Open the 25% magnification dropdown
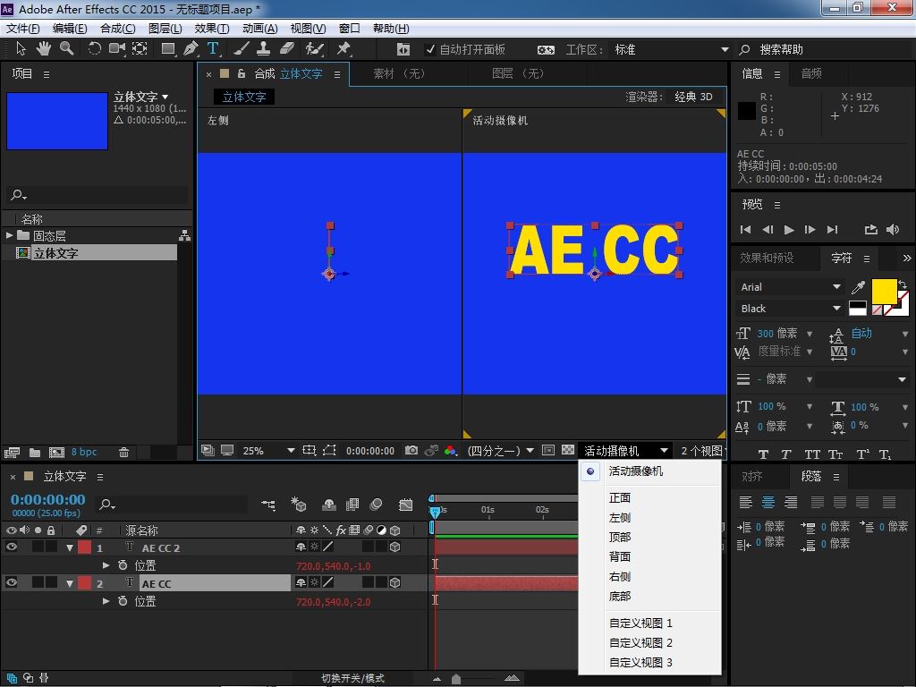 (268, 451)
